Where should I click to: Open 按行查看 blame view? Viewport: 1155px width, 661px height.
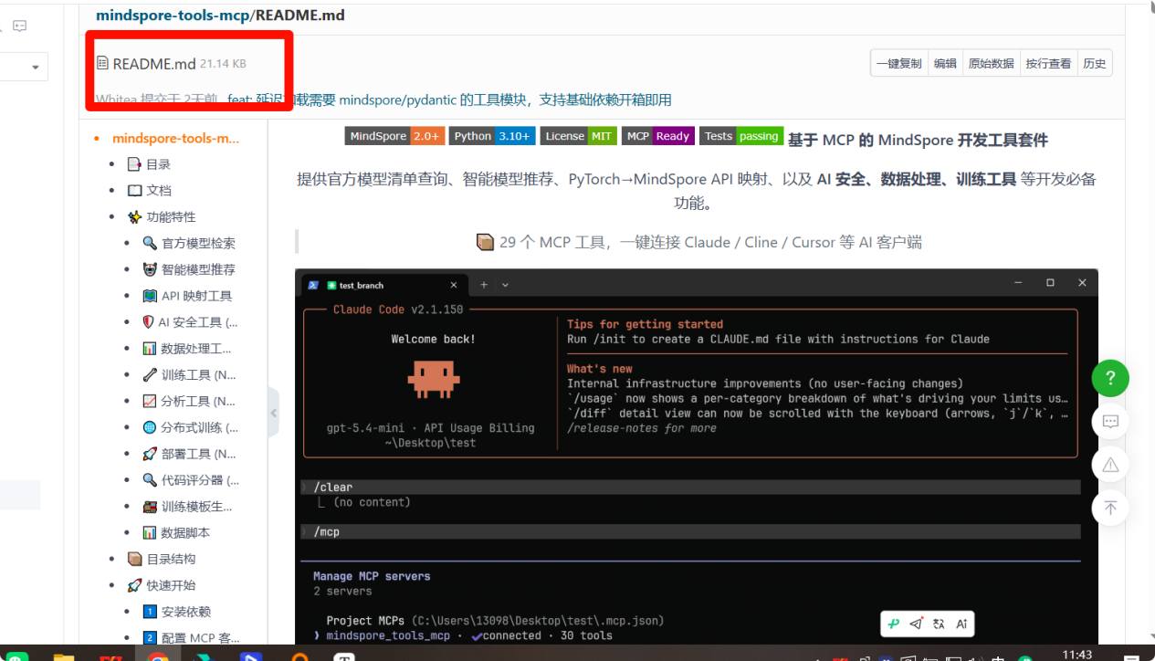tap(1048, 63)
